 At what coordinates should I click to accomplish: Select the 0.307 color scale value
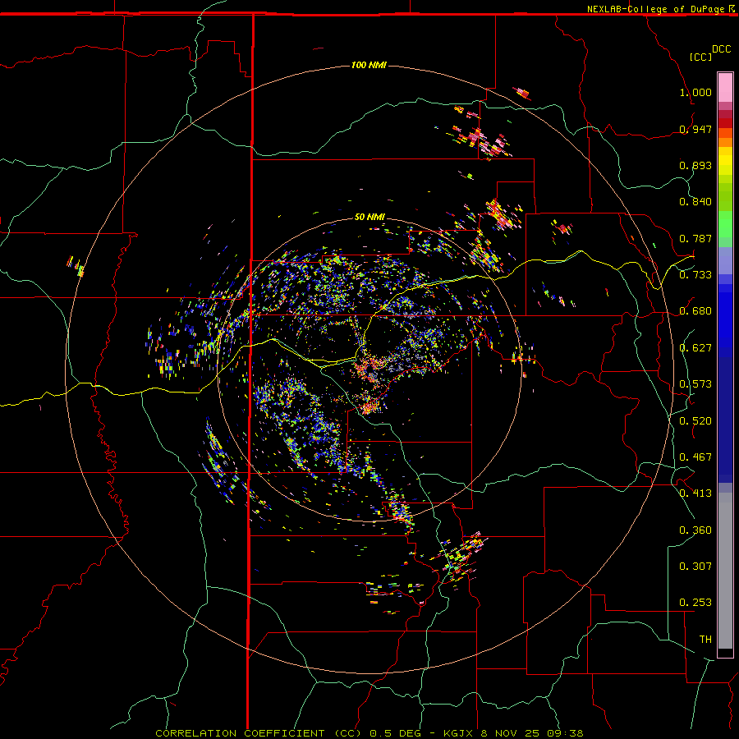(x=695, y=567)
